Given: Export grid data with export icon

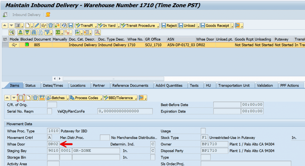Looking at the screenshot, I should coord(78,32).
